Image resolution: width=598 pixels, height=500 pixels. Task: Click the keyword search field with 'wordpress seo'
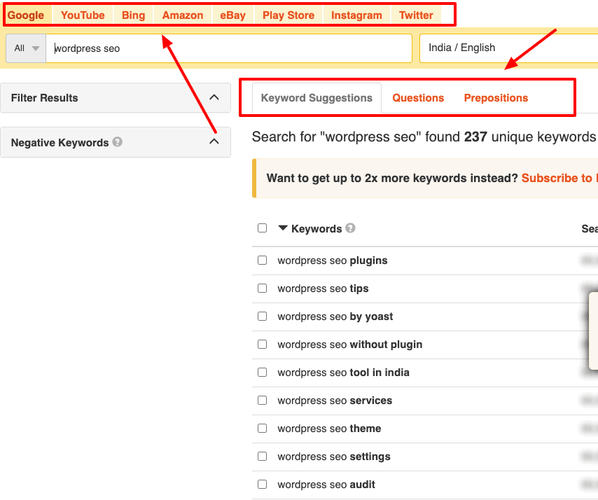point(229,48)
